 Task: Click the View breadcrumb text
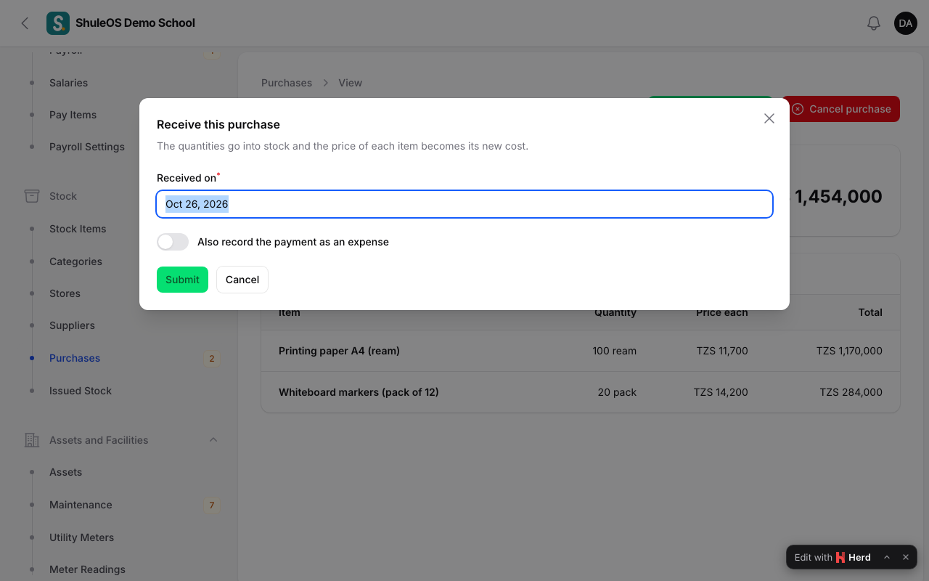(x=350, y=83)
